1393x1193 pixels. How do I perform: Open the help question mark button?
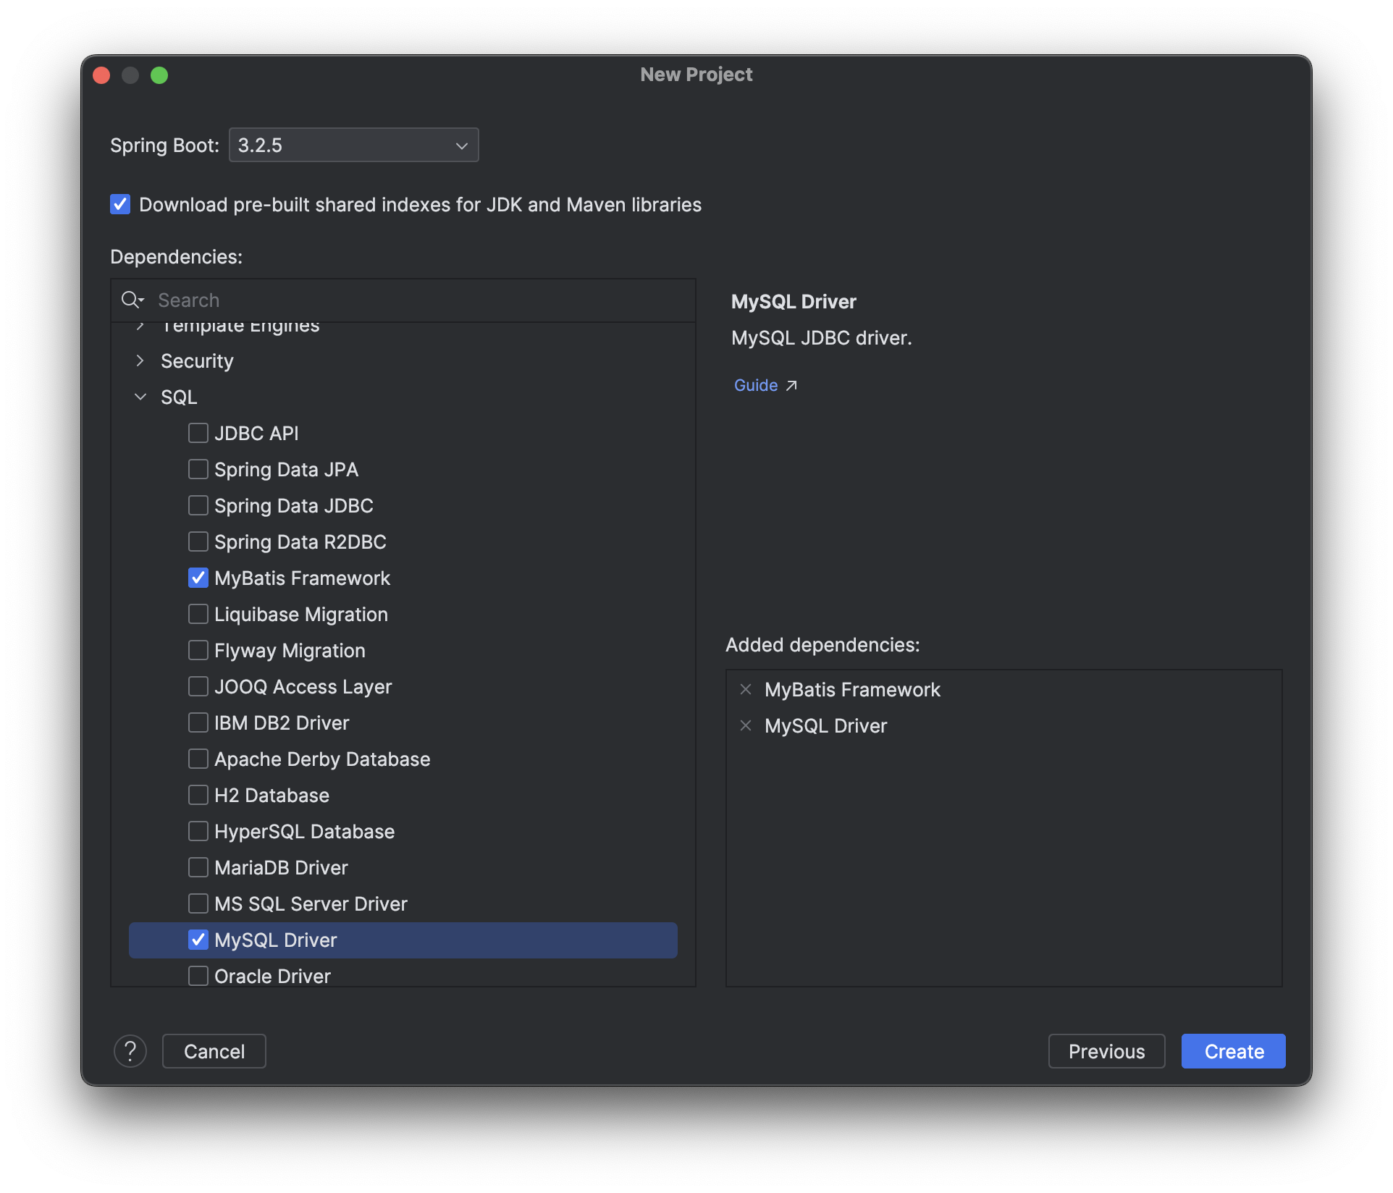tap(130, 1051)
